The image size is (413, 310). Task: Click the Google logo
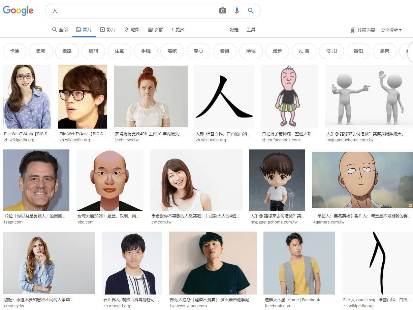click(18, 10)
